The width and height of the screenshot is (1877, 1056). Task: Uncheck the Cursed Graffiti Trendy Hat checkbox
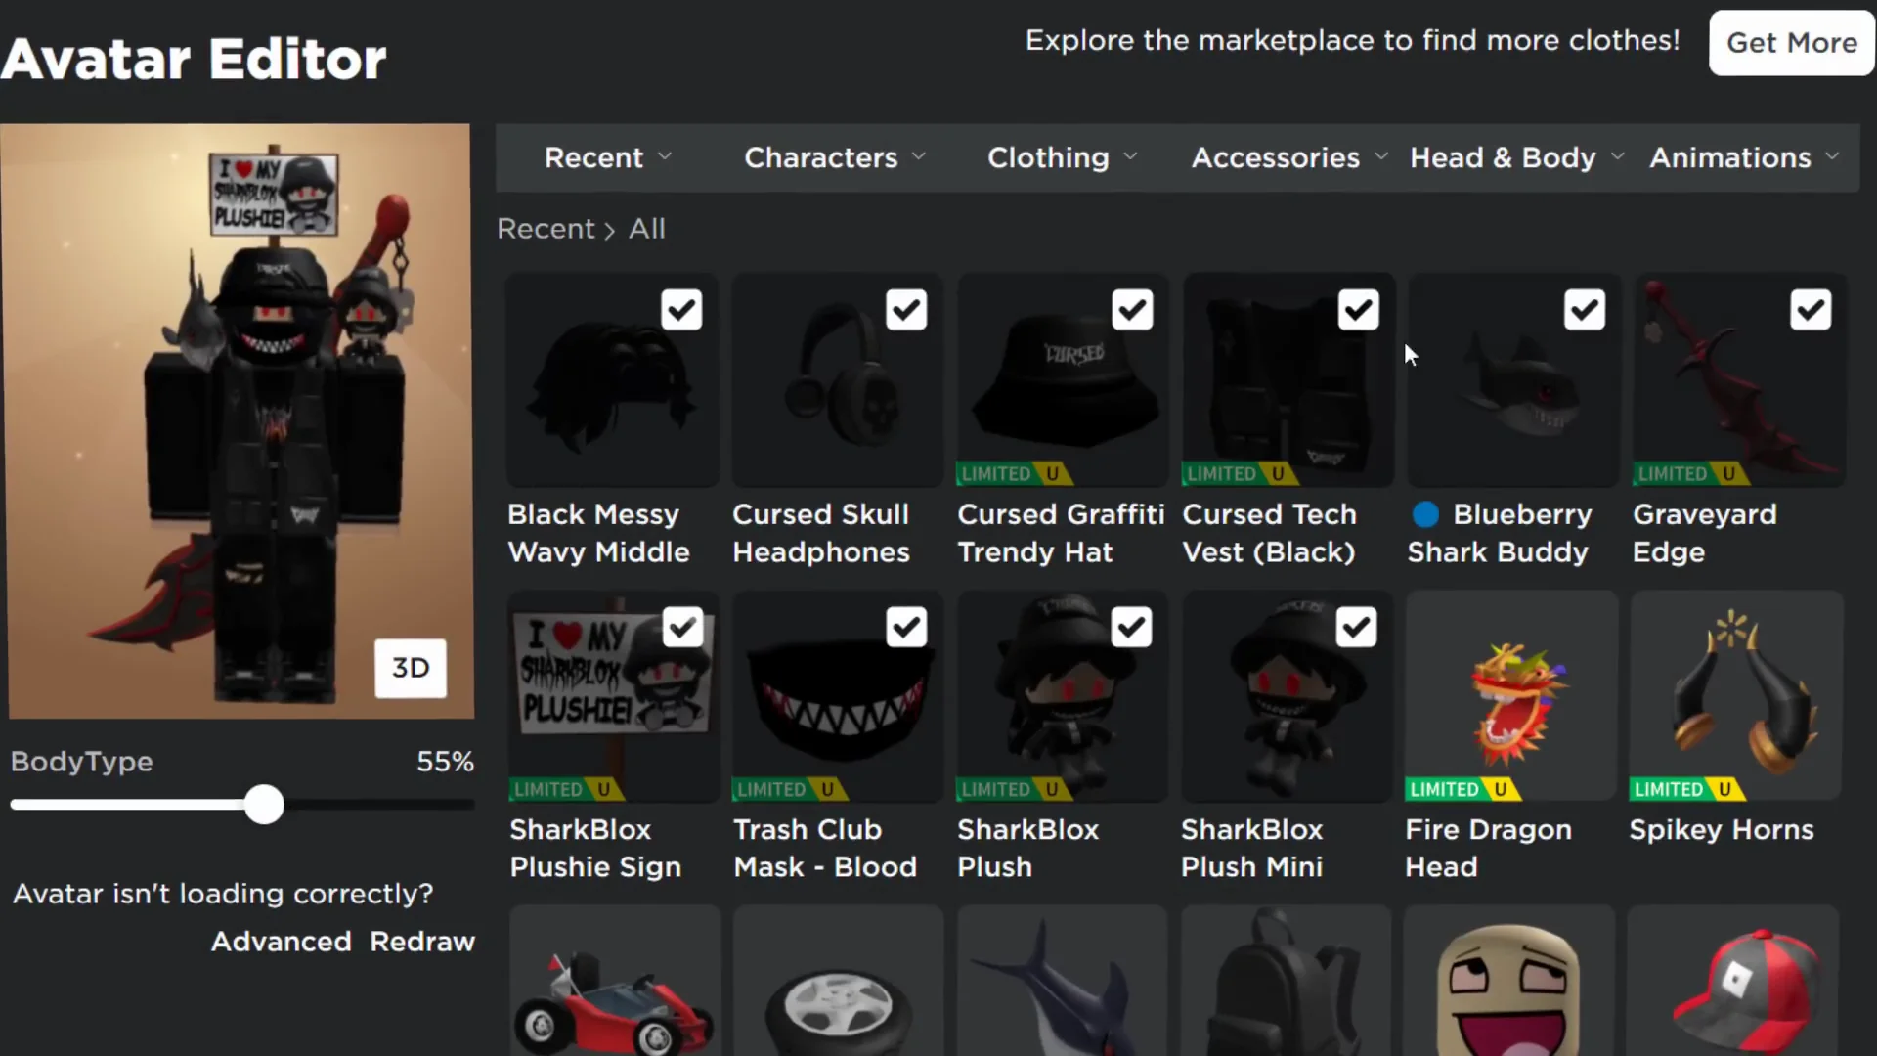click(1132, 310)
